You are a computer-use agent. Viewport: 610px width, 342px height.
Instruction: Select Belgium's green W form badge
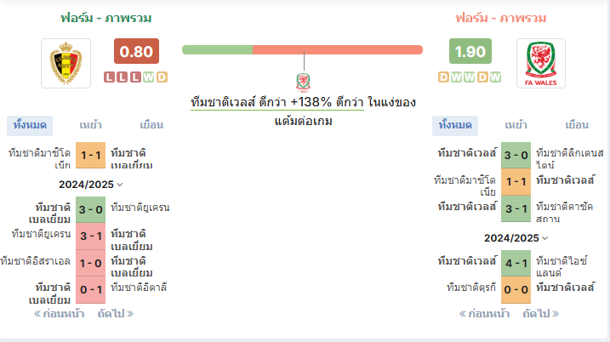tap(148, 77)
